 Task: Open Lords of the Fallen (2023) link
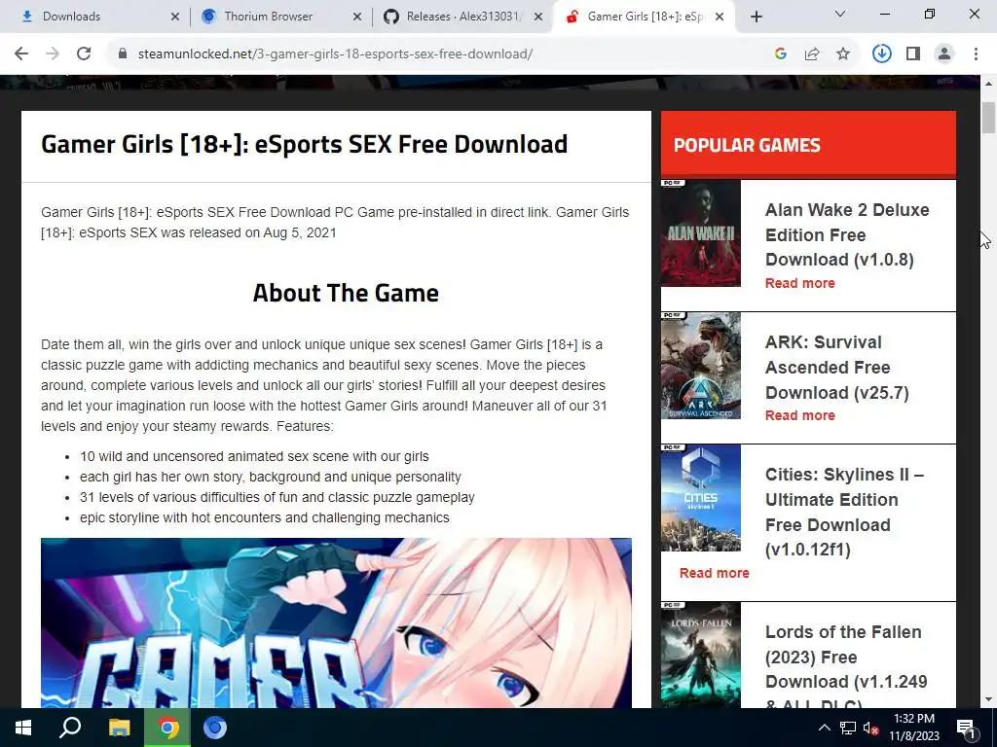pos(846,666)
